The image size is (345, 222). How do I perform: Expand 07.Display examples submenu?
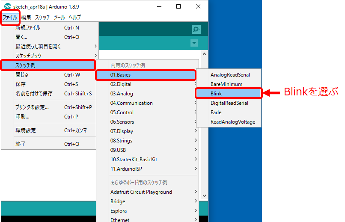point(147,131)
